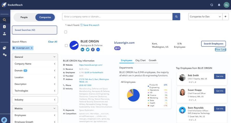
Task: Open the contacts icon in the sidebar
Action: [4, 26]
